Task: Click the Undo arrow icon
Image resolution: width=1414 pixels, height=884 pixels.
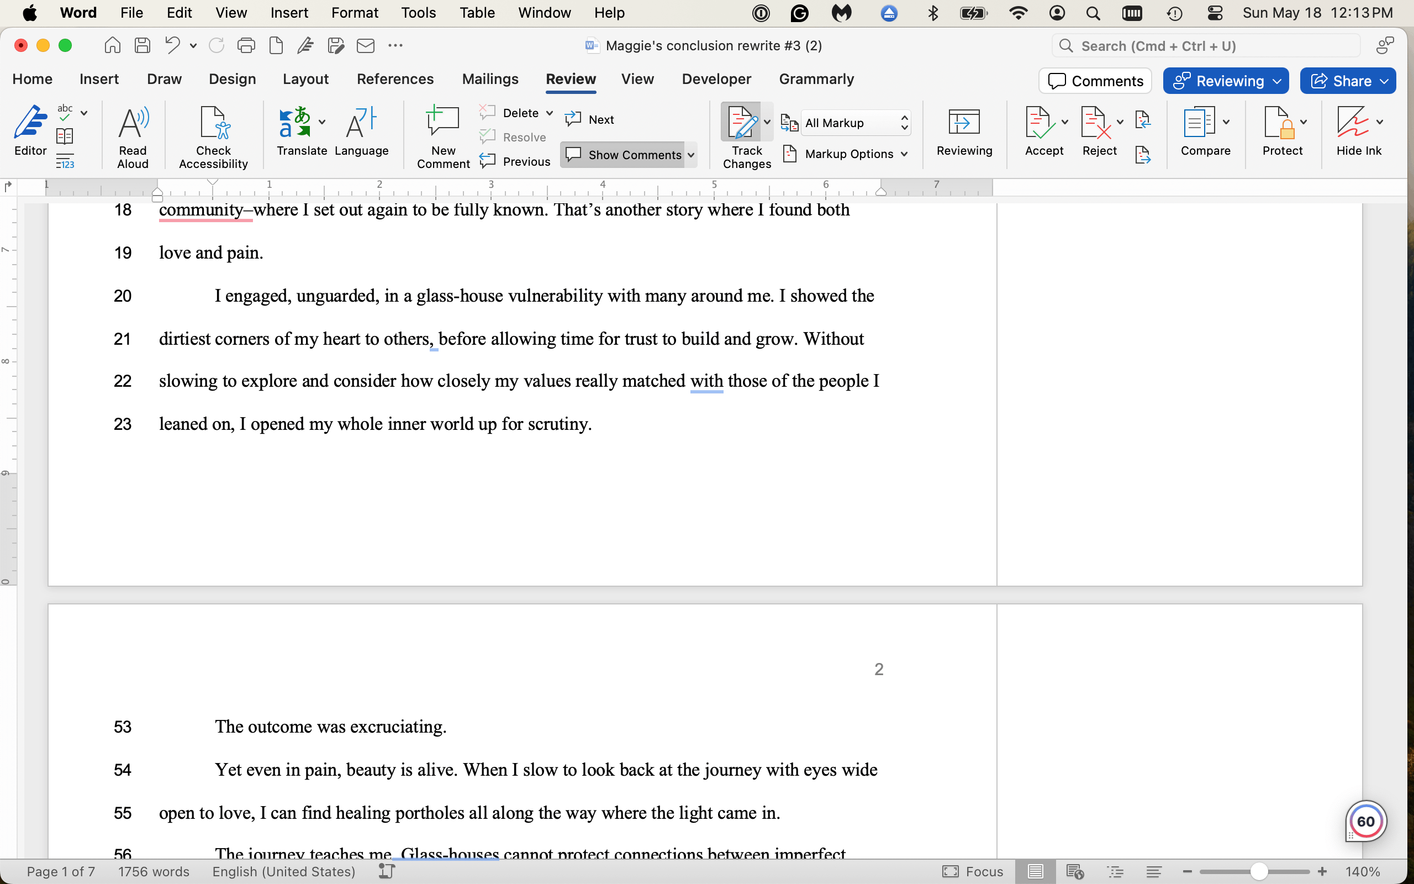Action: click(172, 45)
